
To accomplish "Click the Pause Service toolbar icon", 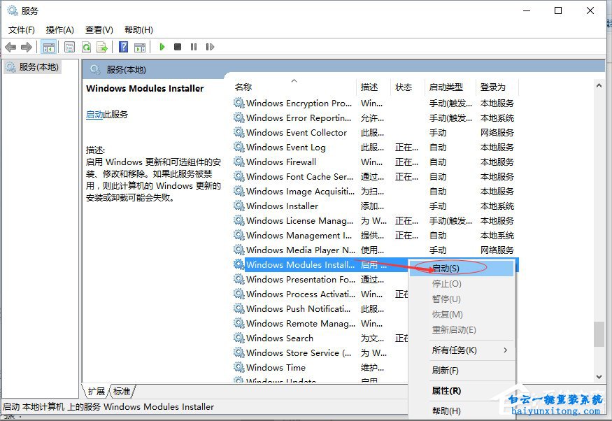I will pos(194,47).
